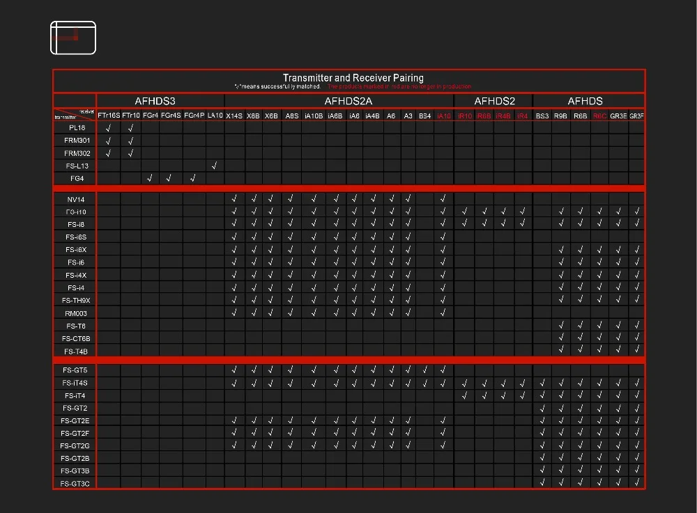Viewport: 697px width, 513px height.
Task: Click the BS3 column header
Action: tap(542, 116)
